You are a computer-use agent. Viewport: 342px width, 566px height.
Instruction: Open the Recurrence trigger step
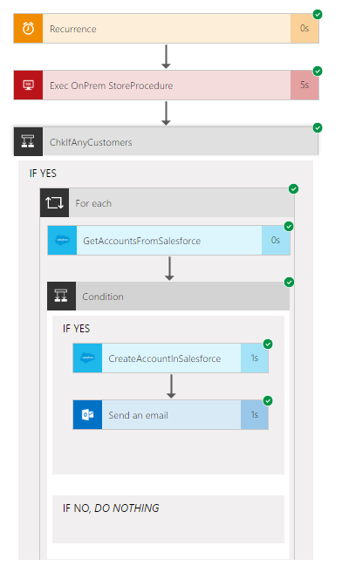coord(166,29)
